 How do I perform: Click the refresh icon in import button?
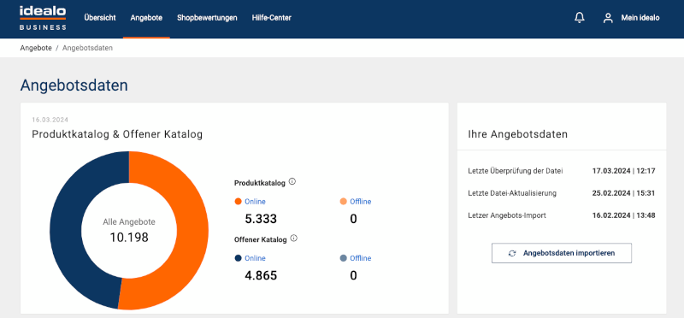point(512,253)
